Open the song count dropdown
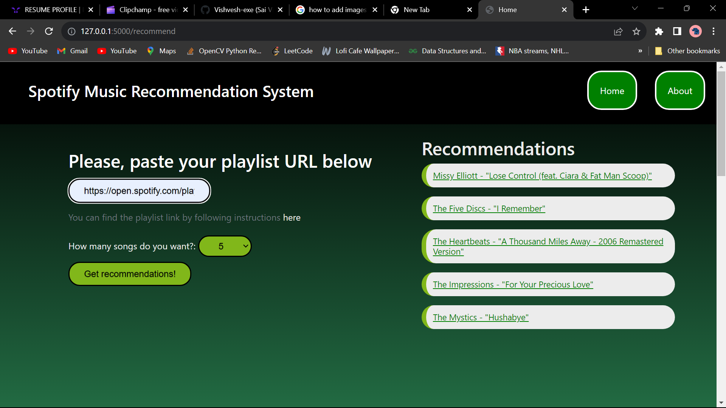The image size is (726, 408). coord(225,246)
